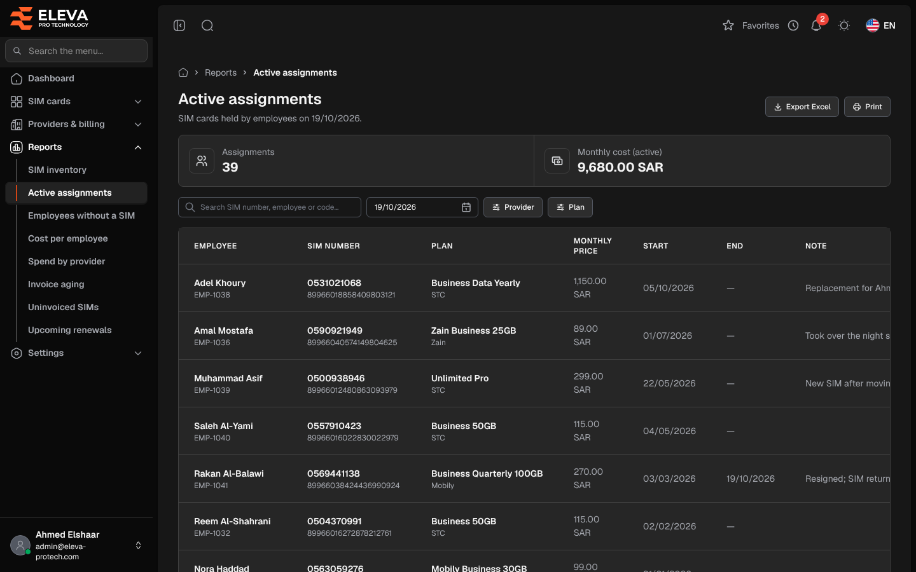
Task: Open Cost per employee report
Action: (x=68, y=238)
